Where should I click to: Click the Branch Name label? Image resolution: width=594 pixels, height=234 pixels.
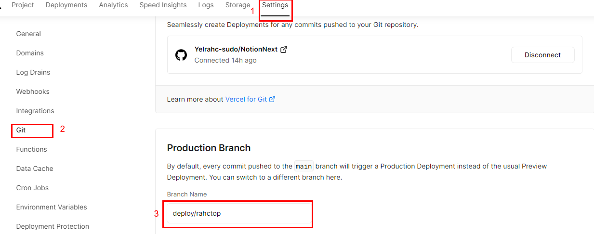click(x=187, y=195)
